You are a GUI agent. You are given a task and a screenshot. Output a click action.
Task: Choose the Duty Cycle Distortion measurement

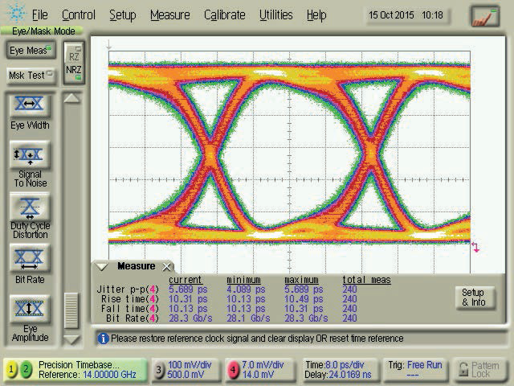(x=30, y=207)
